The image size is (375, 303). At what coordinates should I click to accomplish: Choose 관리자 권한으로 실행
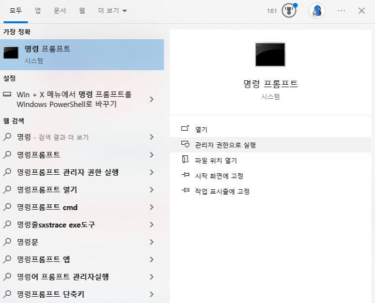pos(270,145)
